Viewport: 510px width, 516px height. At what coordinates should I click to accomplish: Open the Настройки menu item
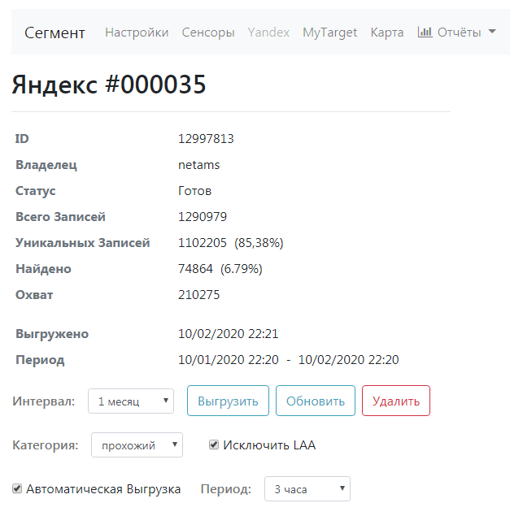click(137, 33)
